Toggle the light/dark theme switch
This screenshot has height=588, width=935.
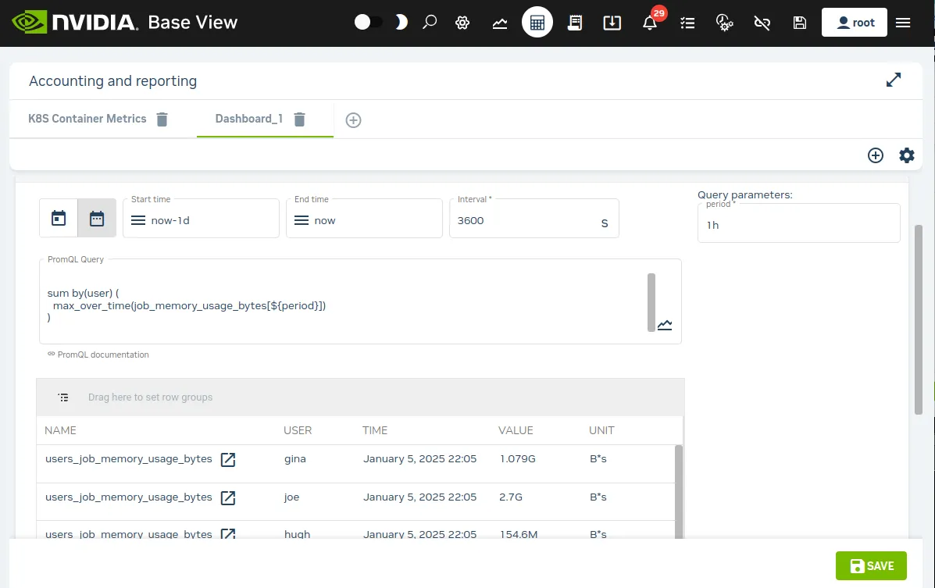pos(369,23)
